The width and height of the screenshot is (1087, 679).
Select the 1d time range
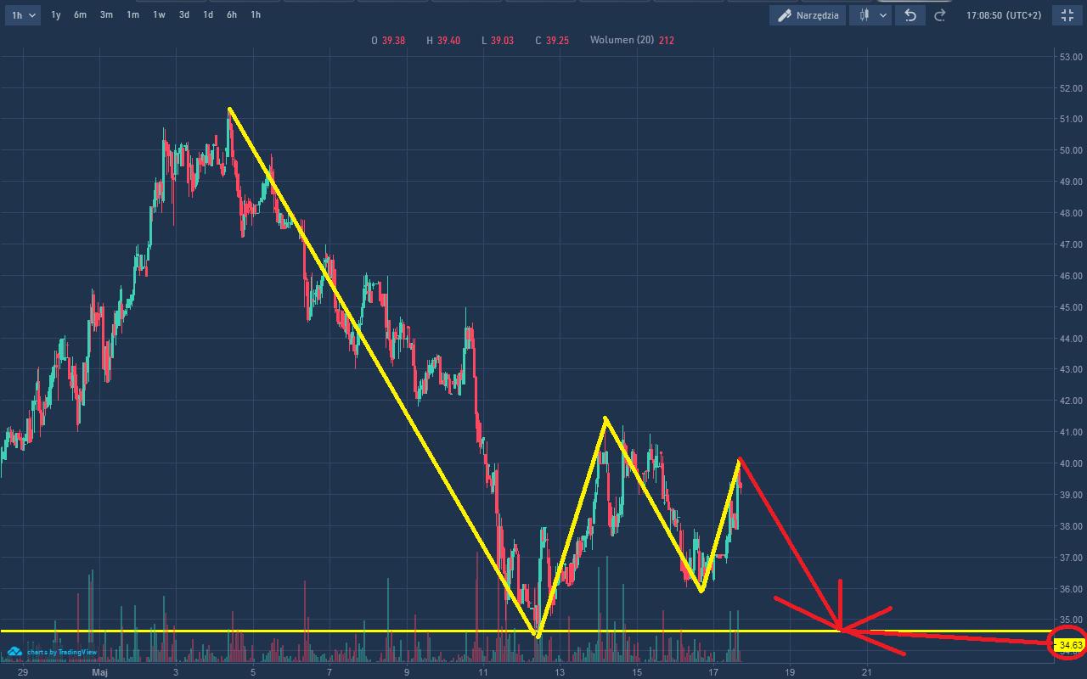click(x=207, y=14)
